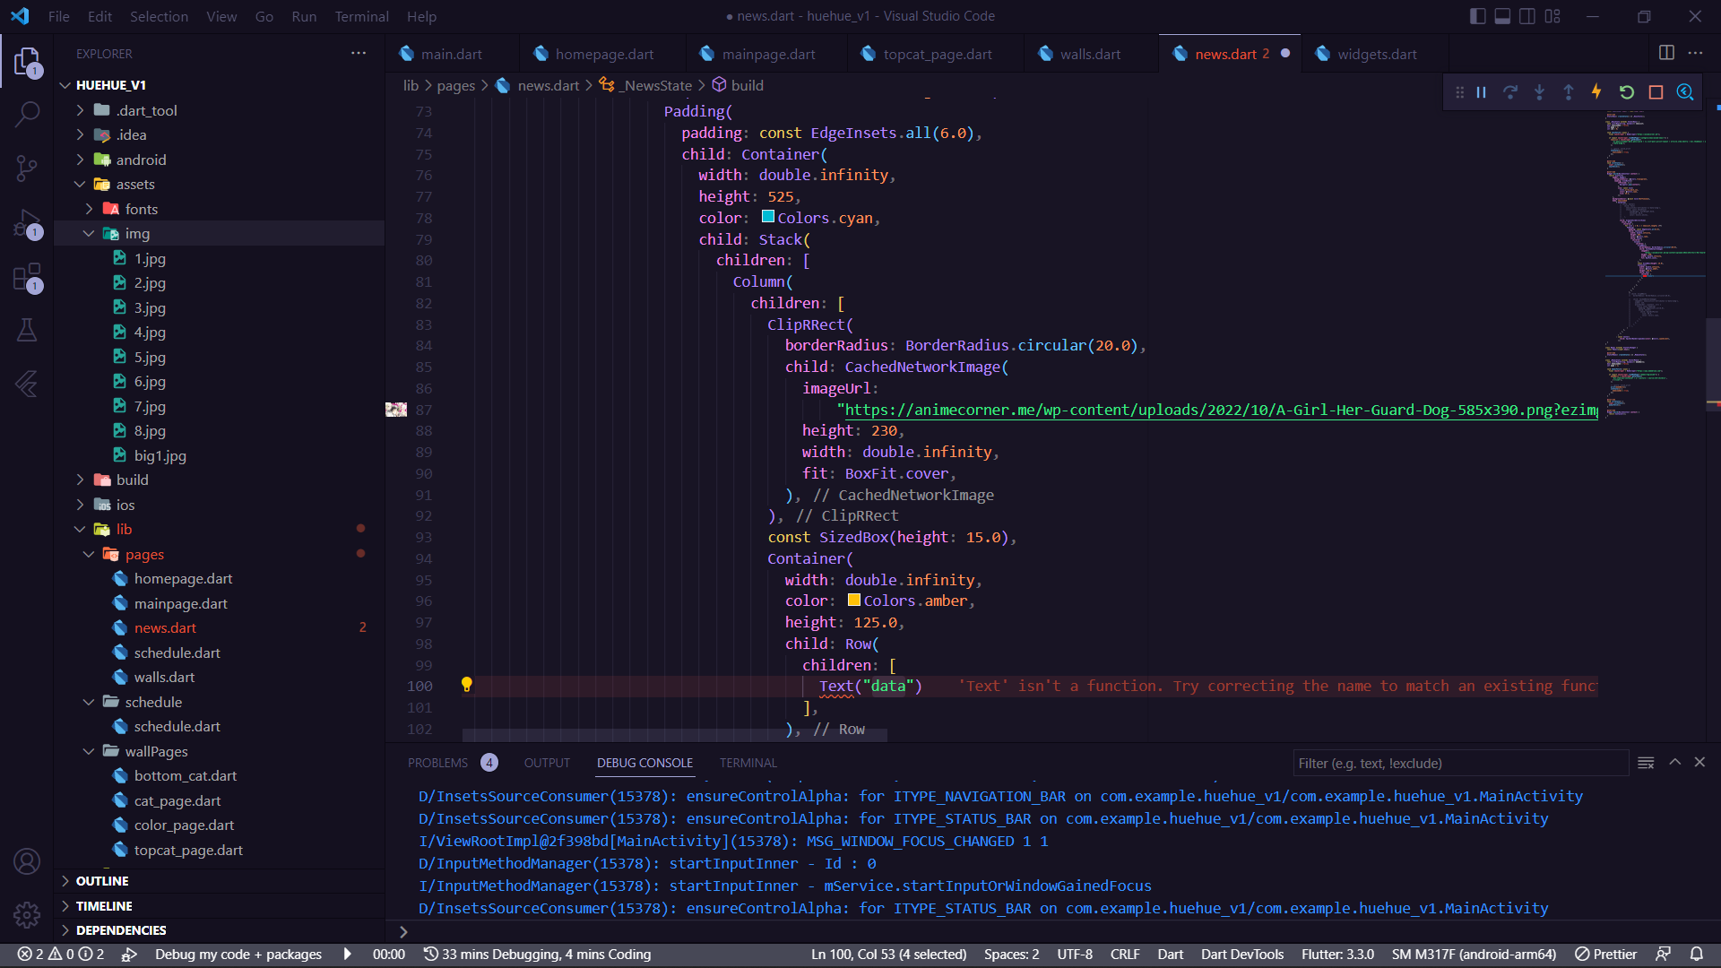Stop the debug session
The image size is (1721, 968).
coord(1656,92)
